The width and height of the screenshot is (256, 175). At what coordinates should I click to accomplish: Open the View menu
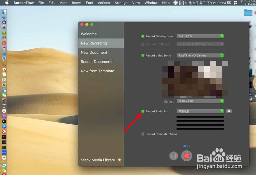pyautogui.click(x=136, y=3)
